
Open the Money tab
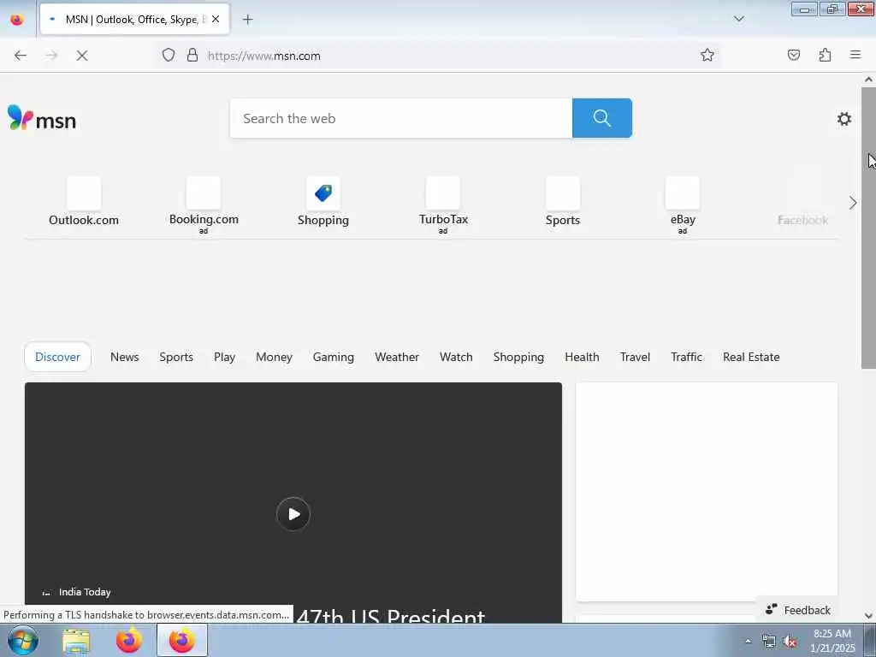274,357
